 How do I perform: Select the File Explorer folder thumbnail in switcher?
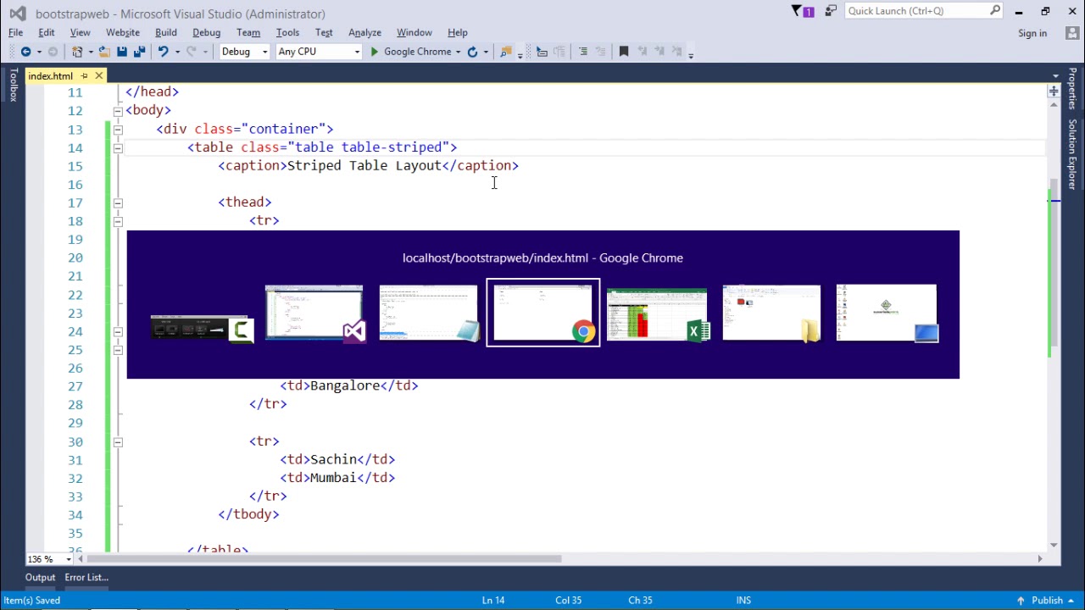point(771,313)
